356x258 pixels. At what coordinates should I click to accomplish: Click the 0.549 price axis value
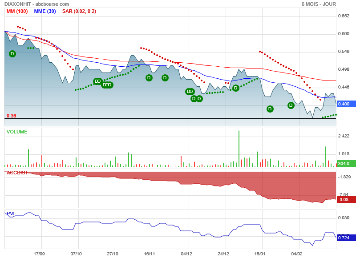click(x=344, y=52)
